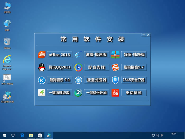Viewport: 185px width, 139px height.
Task: Open Task View in taskbar
Action: pos(13,136)
